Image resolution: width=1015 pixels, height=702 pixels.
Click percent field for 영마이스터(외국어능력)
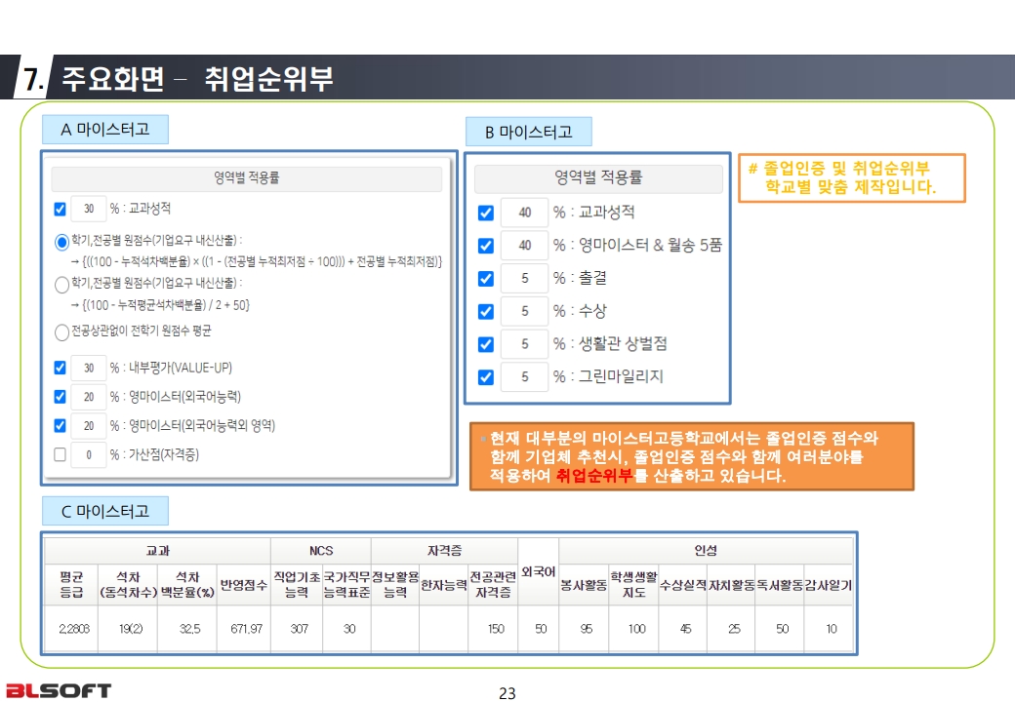pyautogui.click(x=89, y=397)
